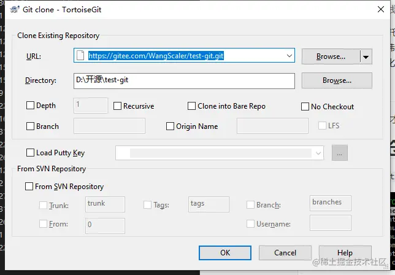Click the file icon inside the URL field
Image resolution: width=395 pixels, height=275 pixels.
point(80,55)
